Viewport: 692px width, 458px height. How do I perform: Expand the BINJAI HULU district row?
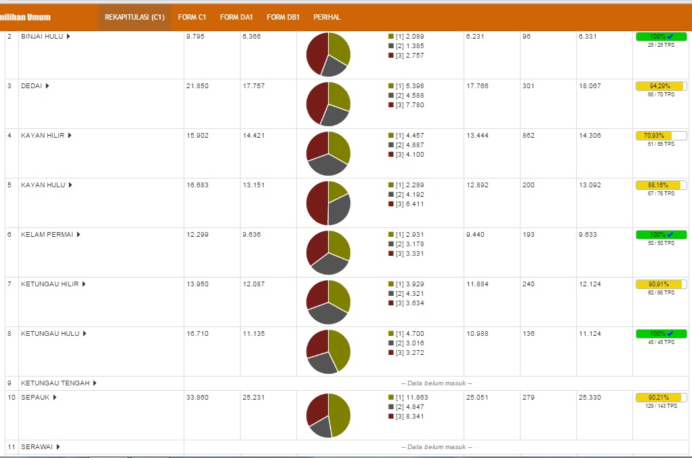point(45,37)
